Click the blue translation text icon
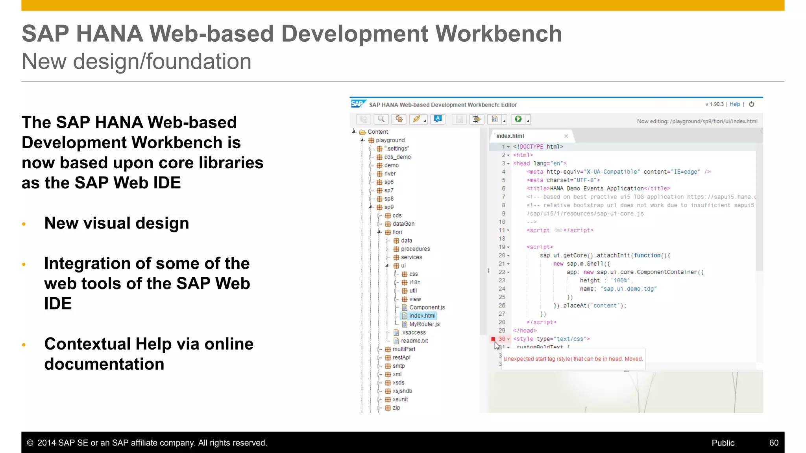 (x=438, y=119)
